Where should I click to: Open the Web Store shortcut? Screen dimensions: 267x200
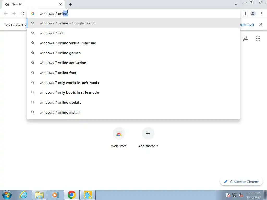[119, 138]
